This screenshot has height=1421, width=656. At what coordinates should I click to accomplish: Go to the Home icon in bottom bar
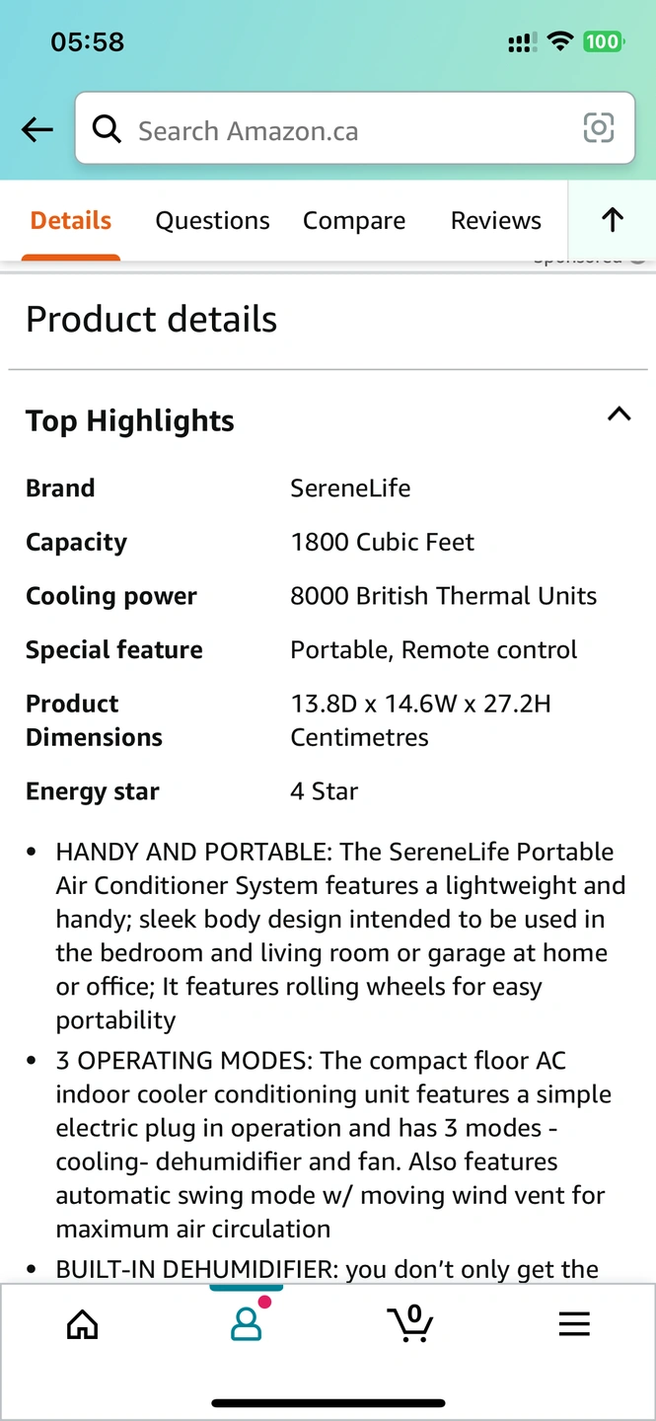coord(82,1323)
